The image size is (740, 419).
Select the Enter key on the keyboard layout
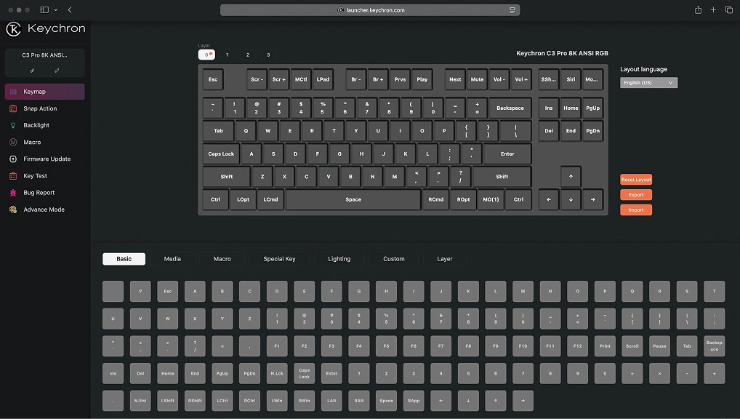pyautogui.click(x=507, y=154)
